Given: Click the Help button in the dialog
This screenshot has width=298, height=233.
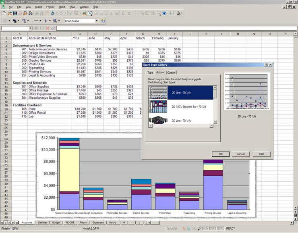Looking at the screenshot, I should click(x=261, y=154).
